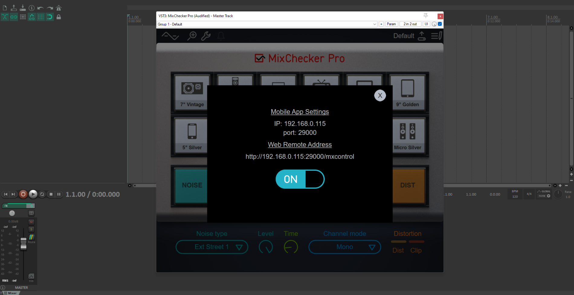
Task: Open master envelope trim button
Action: 31,277
